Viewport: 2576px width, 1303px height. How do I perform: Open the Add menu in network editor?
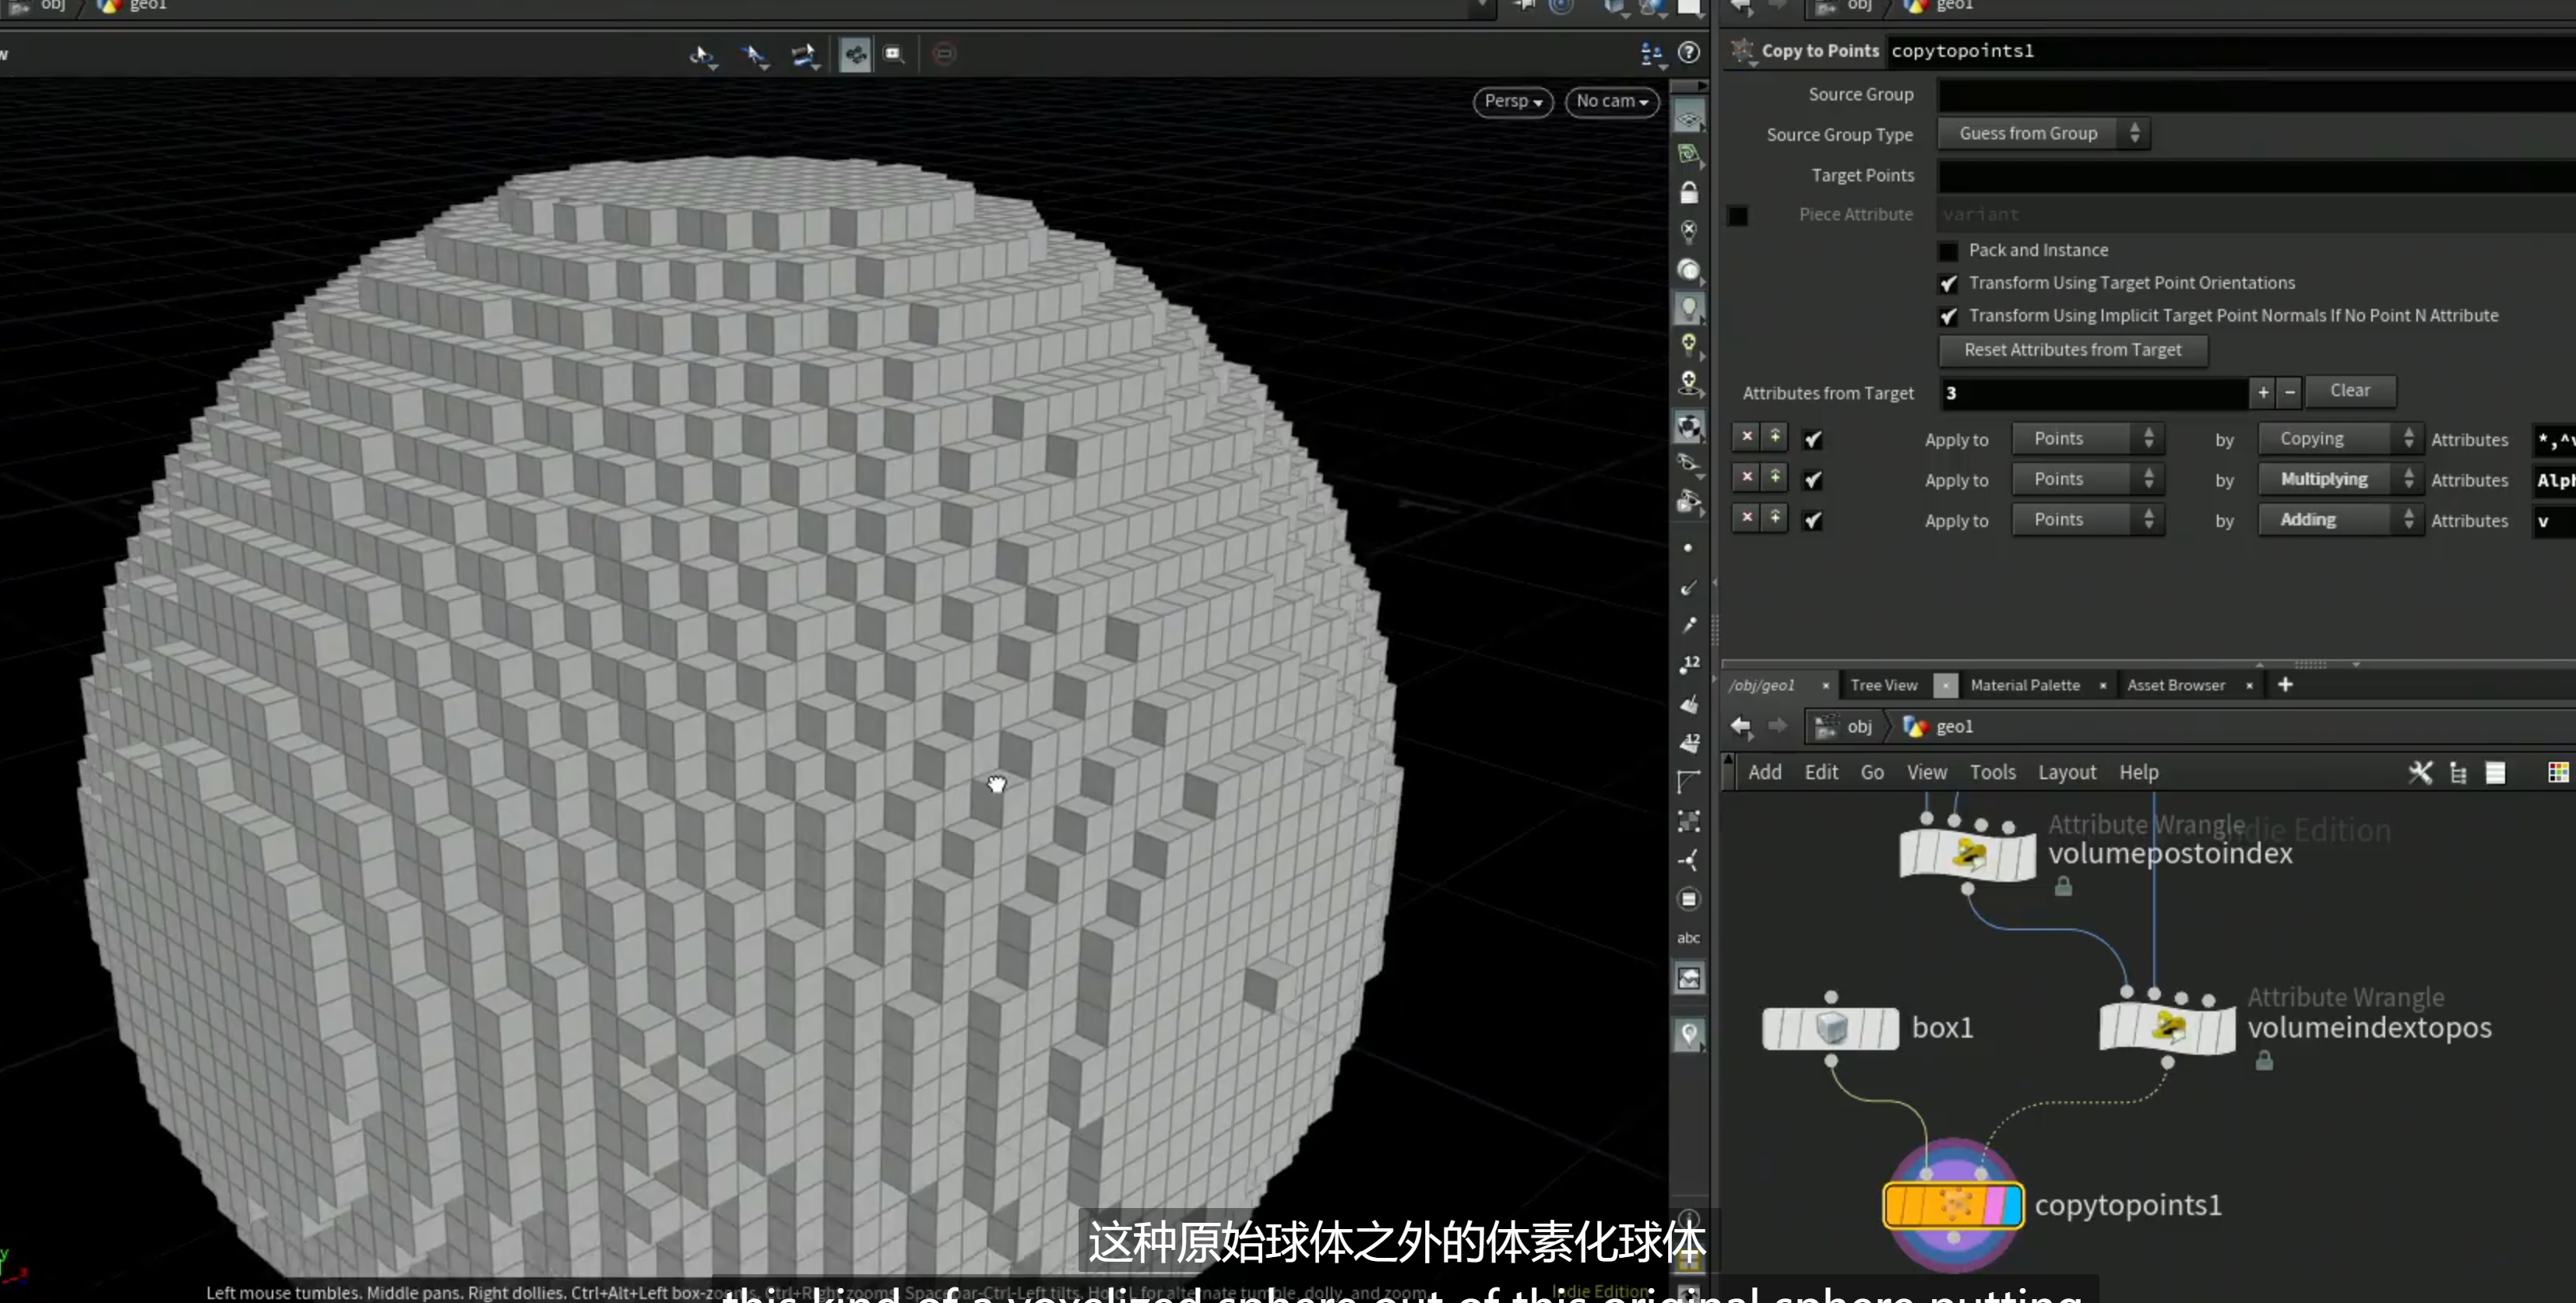[x=1765, y=772]
